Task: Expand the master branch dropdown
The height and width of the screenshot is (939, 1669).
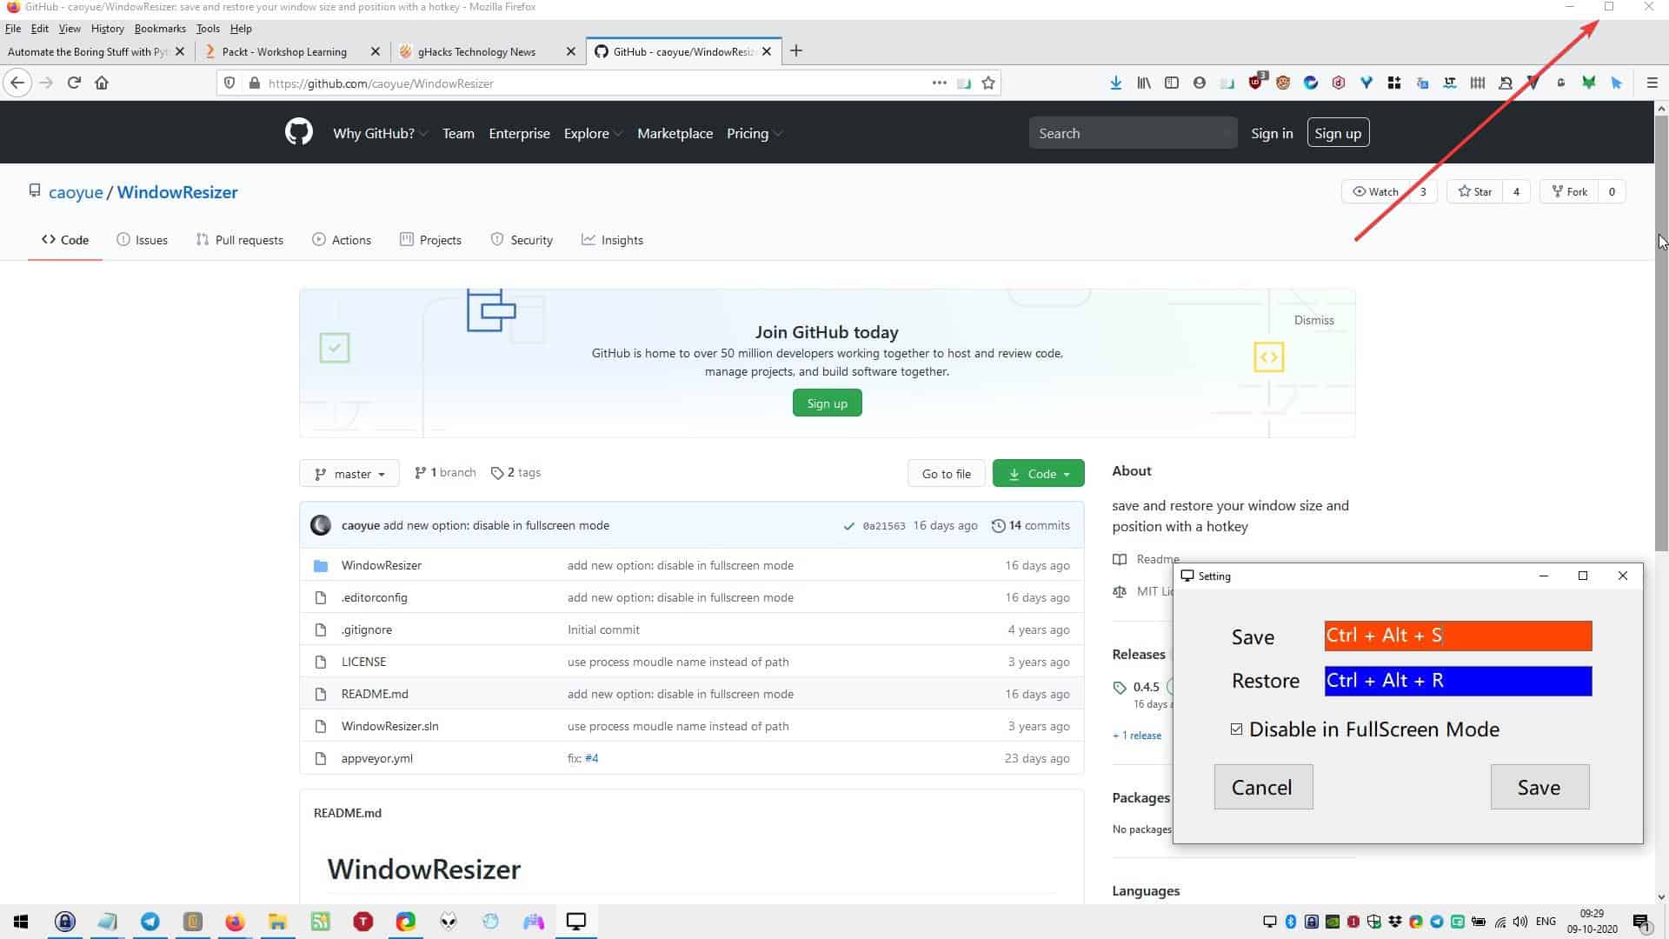Action: click(349, 472)
